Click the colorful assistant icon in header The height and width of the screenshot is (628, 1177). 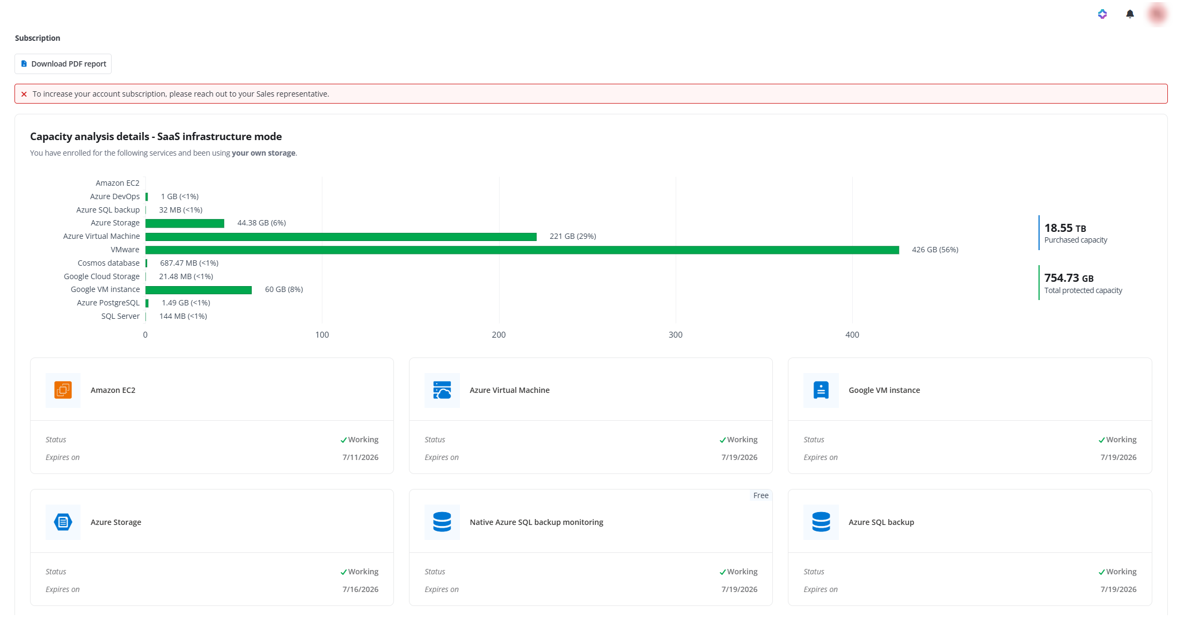[1102, 14]
